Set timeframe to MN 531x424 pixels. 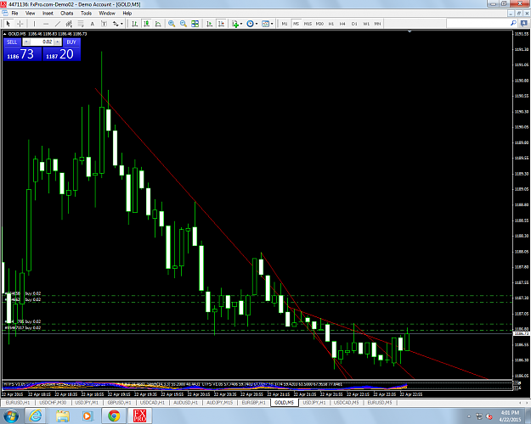(x=377, y=24)
